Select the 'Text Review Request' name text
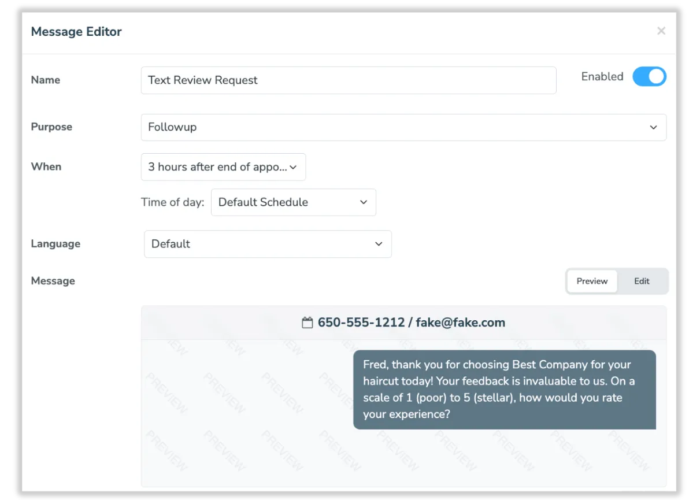The width and height of the screenshot is (689, 500). (x=203, y=80)
